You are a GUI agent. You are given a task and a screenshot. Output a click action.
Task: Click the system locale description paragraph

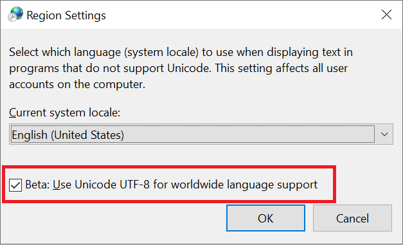(x=181, y=68)
